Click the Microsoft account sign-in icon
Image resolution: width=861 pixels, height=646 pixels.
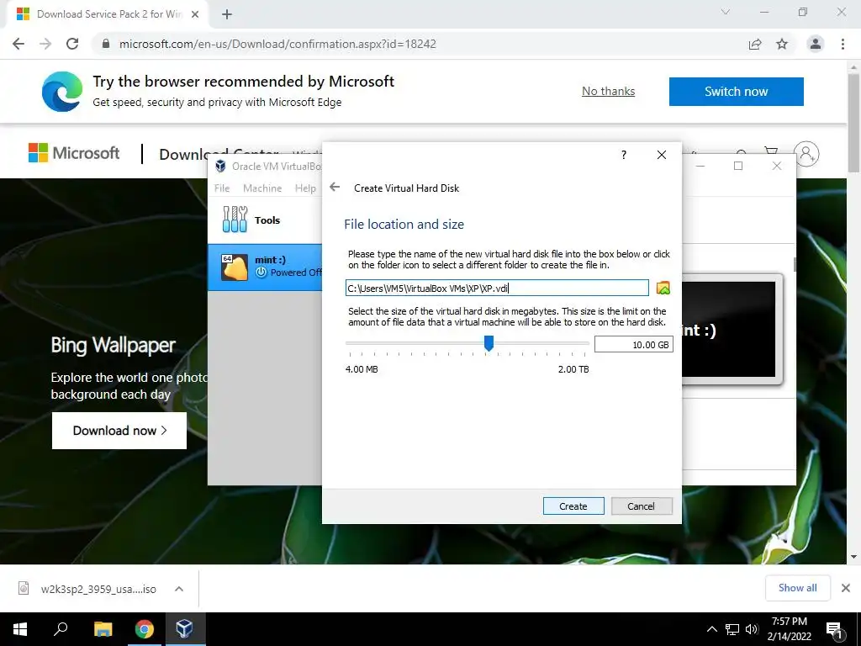click(806, 154)
